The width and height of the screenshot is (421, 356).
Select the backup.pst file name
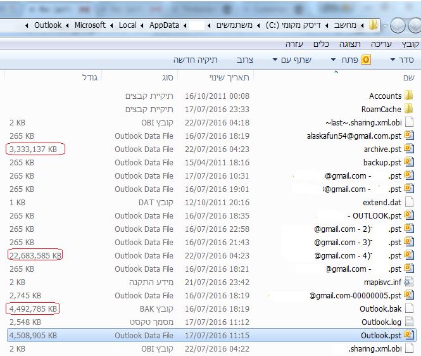pyautogui.click(x=382, y=163)
